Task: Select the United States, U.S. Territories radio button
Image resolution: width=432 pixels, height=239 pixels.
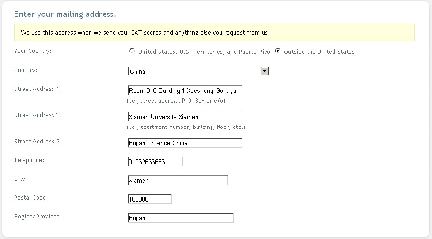Action: point(132,51)
